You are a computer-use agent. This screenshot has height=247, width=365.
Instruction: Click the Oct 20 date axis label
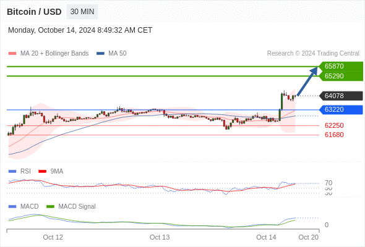tap(308, 237)
